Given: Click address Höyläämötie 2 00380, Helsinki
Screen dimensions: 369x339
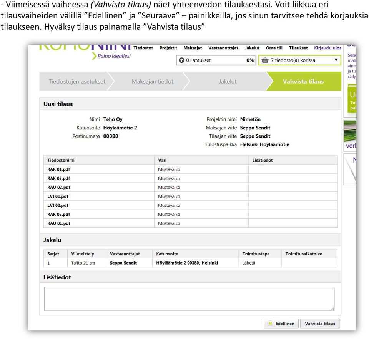Looking at the screenshot, I should tap(187, 263).
